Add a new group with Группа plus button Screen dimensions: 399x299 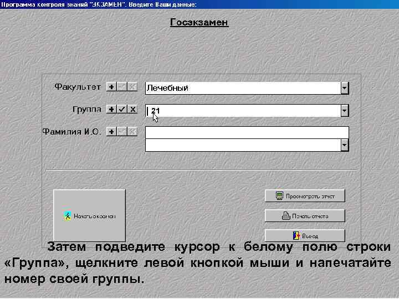111,109
